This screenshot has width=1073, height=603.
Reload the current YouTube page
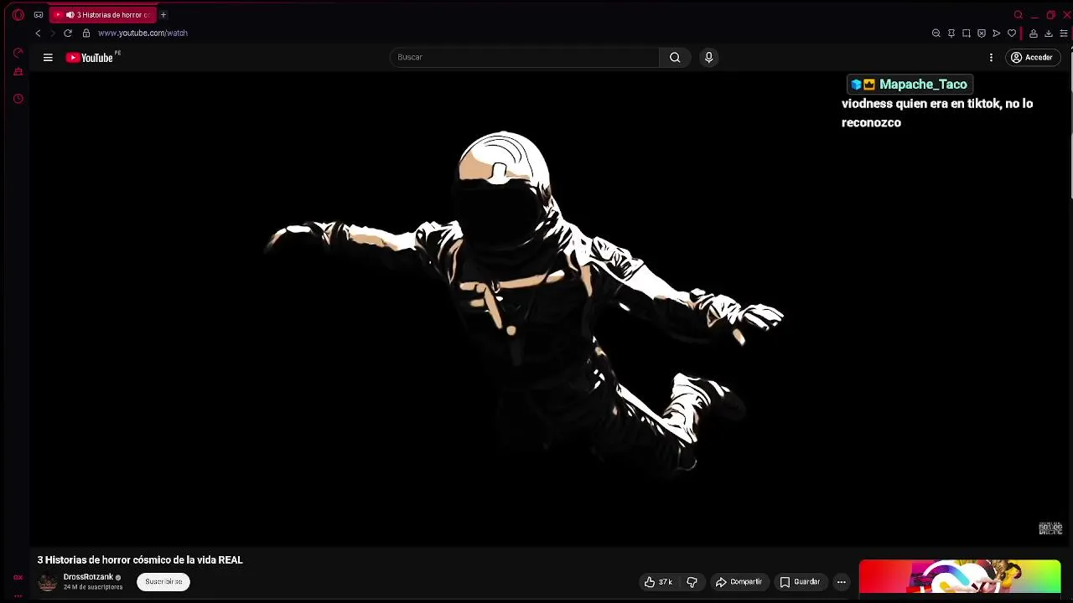[x=68, y=33]
